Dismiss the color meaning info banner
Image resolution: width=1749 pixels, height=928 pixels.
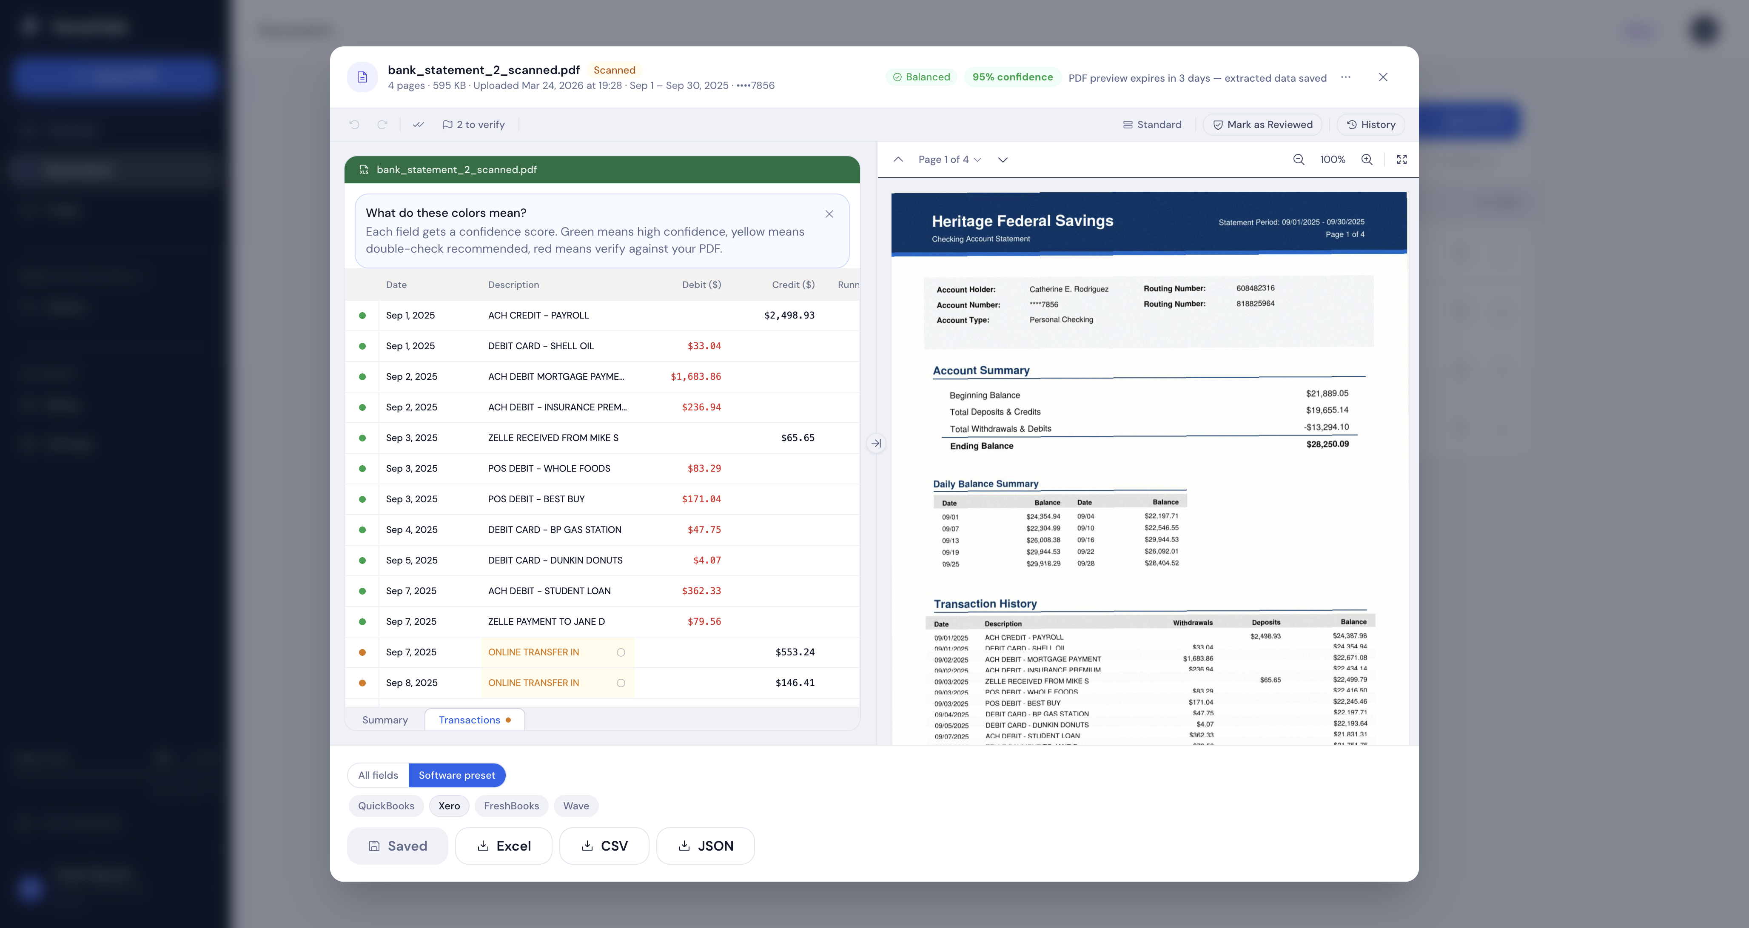click(x=829, y=214)
